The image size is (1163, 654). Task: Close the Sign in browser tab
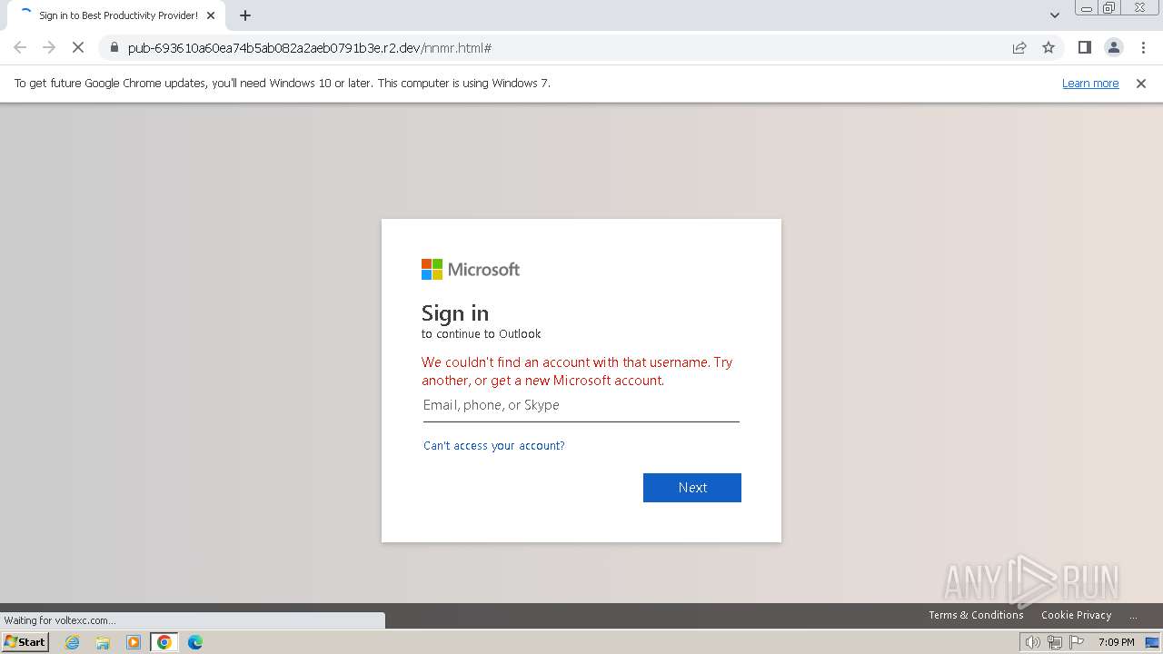211,15
